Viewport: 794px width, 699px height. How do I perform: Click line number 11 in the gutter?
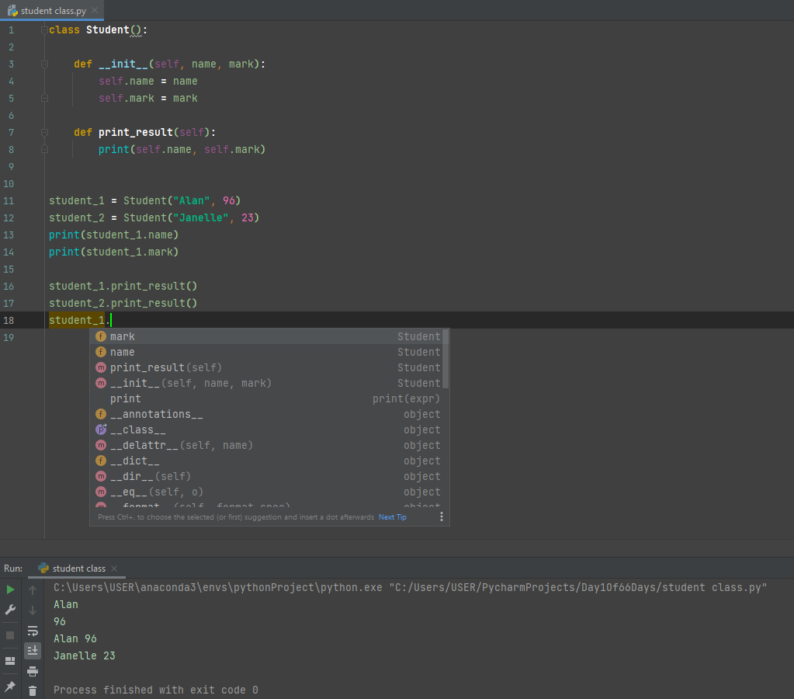(9, 200)
